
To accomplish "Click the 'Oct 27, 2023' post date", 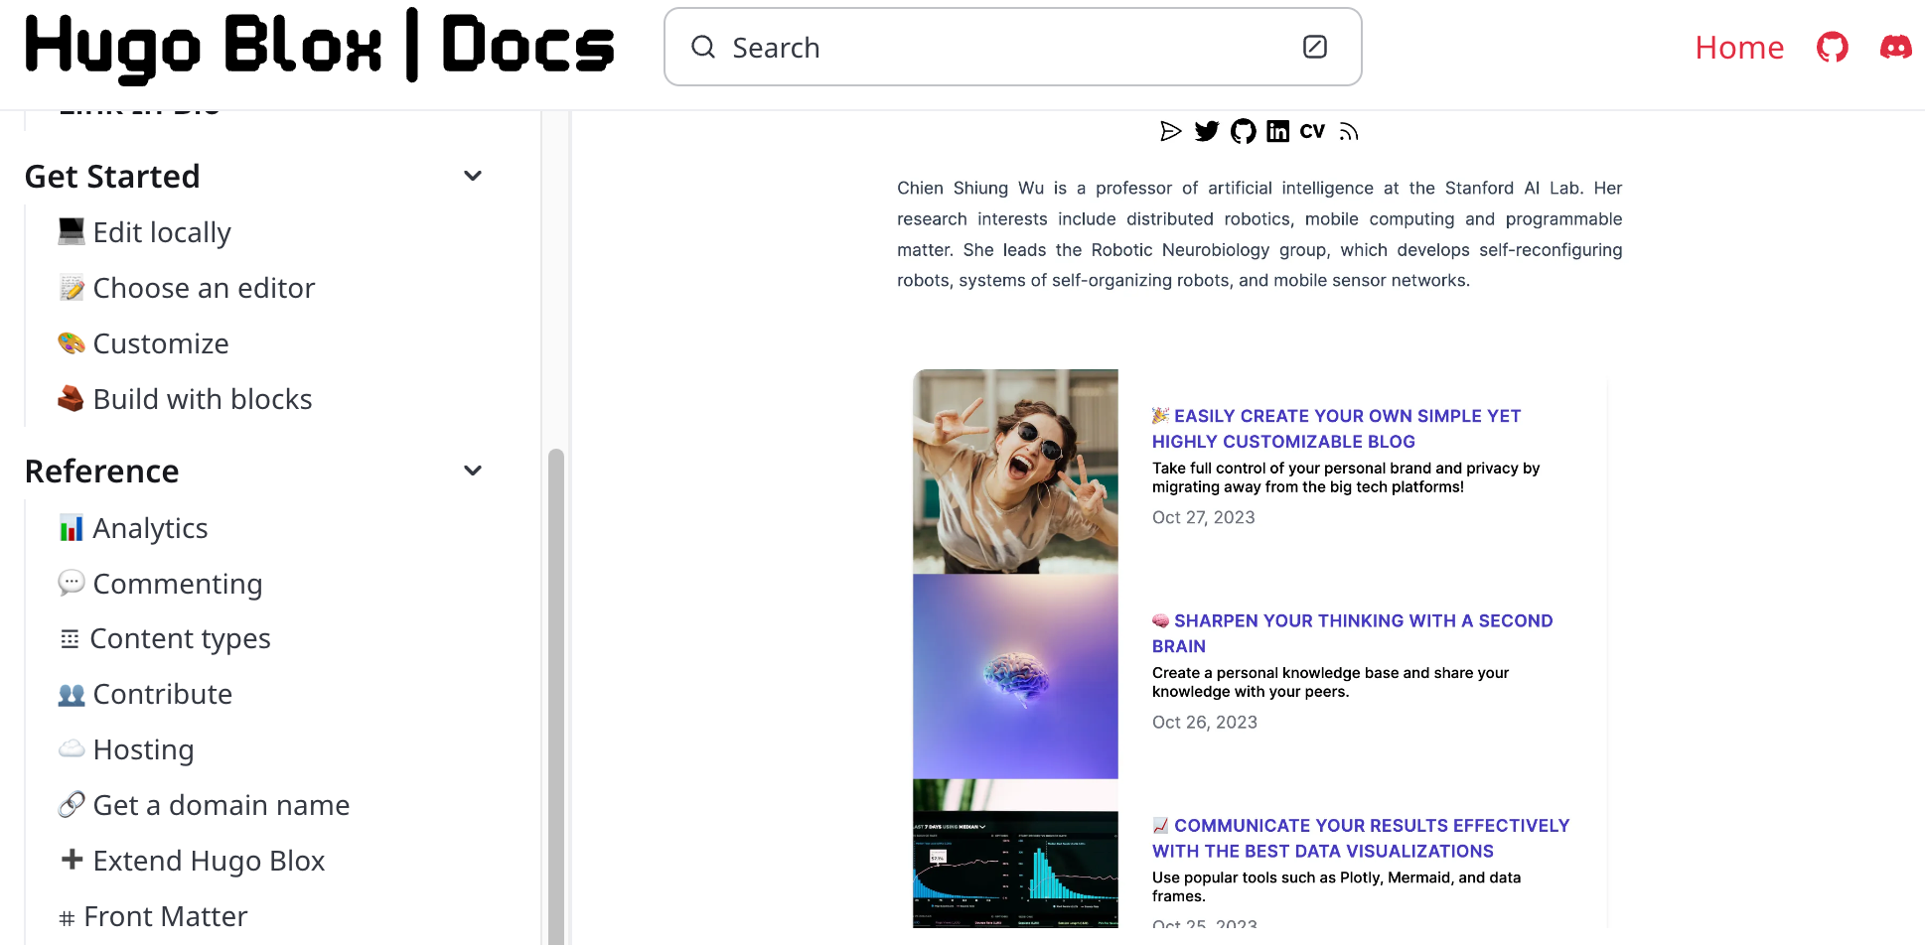I will coord(1203,517).
